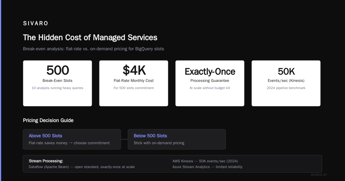Viewport: 345px width, 181px height.
Task: Click the 'Stream Processing:' label
Action: click(x=46, y=161)
